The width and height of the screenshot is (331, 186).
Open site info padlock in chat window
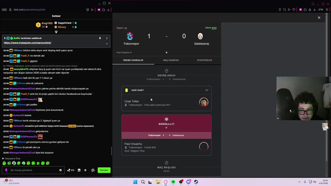pos(10,10)
